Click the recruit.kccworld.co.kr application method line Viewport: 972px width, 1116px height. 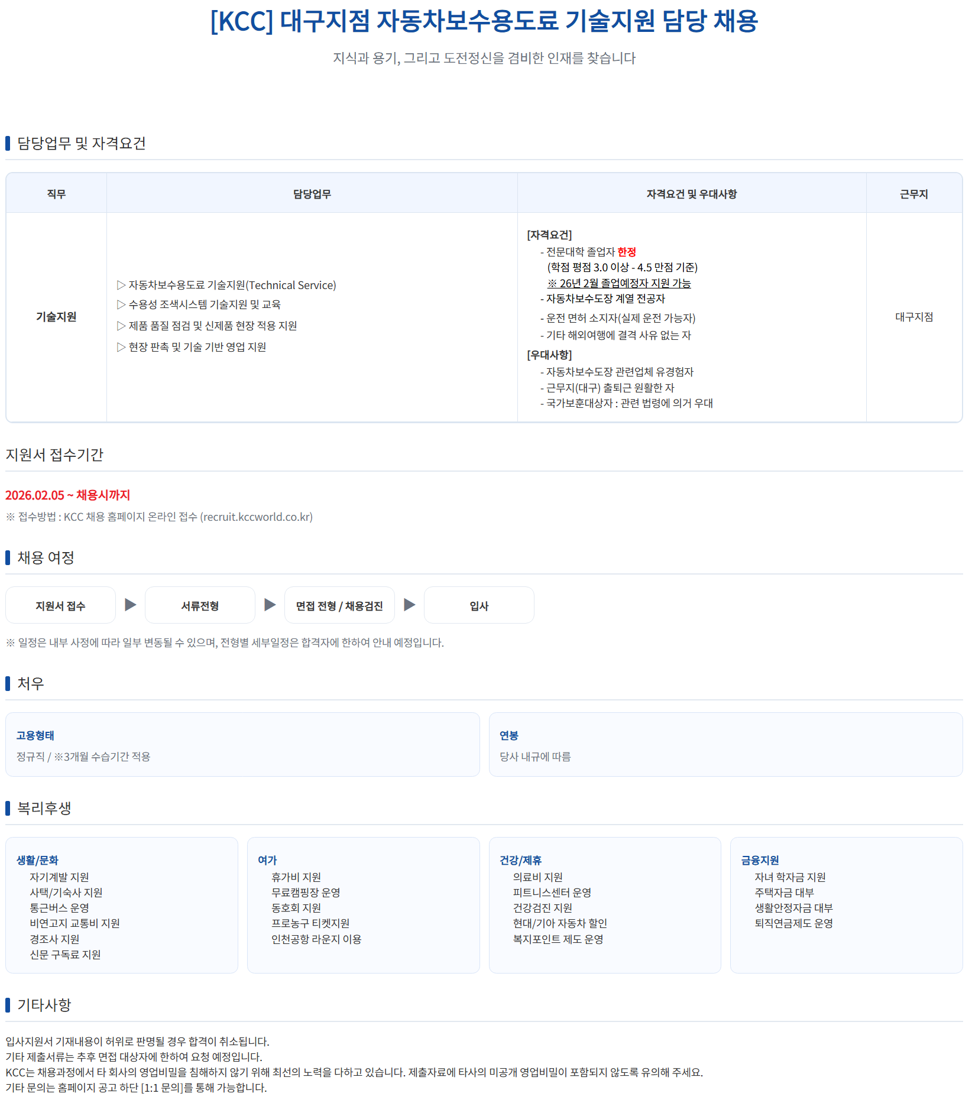[x=160, y=517]
